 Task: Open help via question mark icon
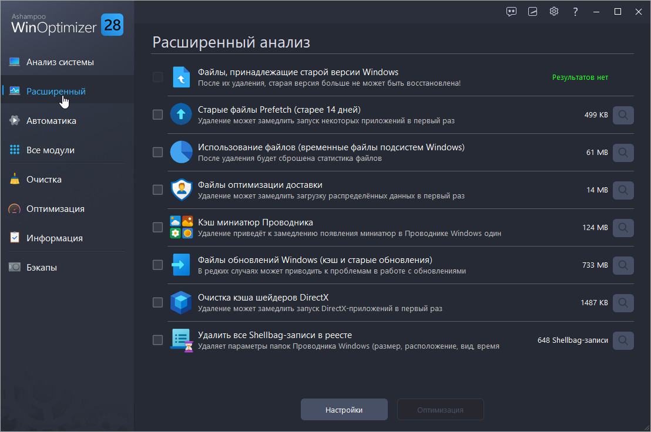pos(575,12)
